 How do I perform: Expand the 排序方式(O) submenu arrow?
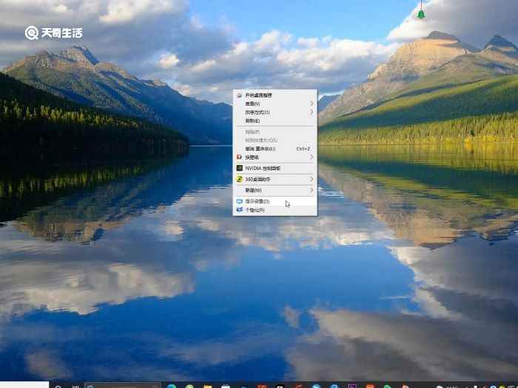pyautogui.click(x=312, y=112)
